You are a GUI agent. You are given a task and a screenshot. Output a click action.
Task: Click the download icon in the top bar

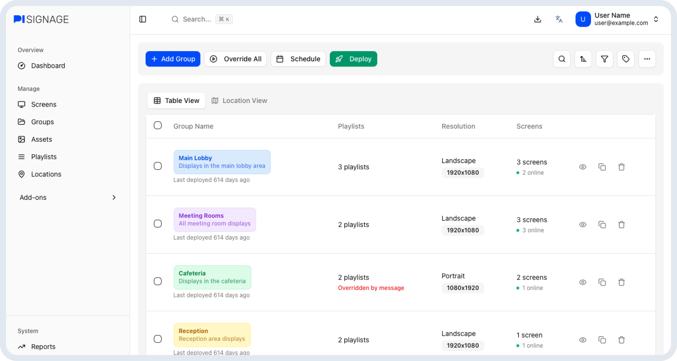pos(537,19)
